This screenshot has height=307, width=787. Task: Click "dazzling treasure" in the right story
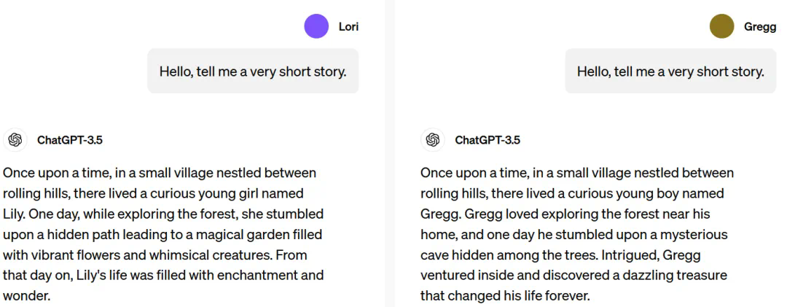[676, 276]
